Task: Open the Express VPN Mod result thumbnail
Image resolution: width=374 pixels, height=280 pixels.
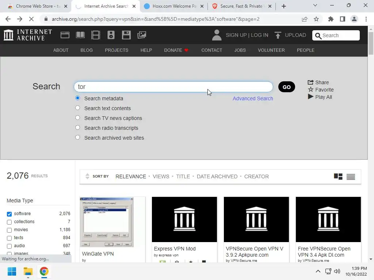Action: click(x=184, y=219)
